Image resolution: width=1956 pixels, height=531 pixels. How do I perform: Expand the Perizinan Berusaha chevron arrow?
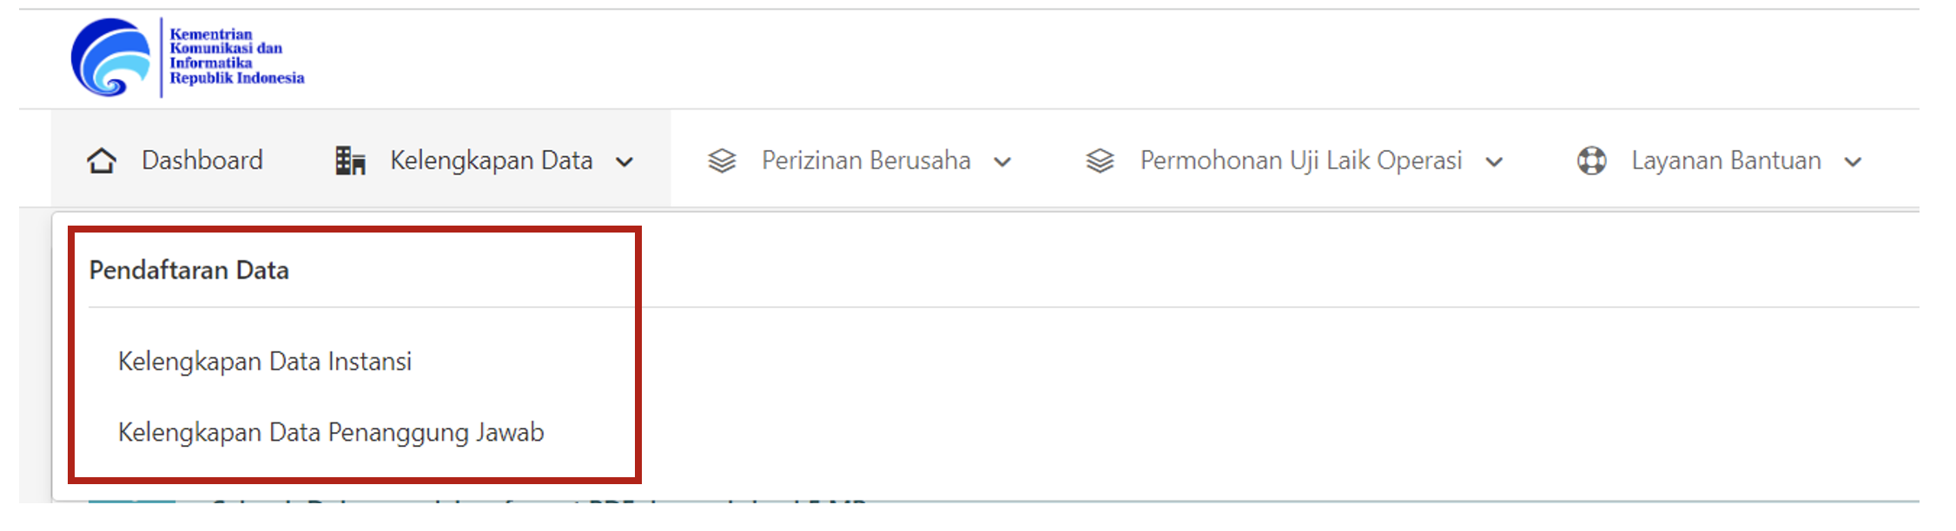[1002, 162]
